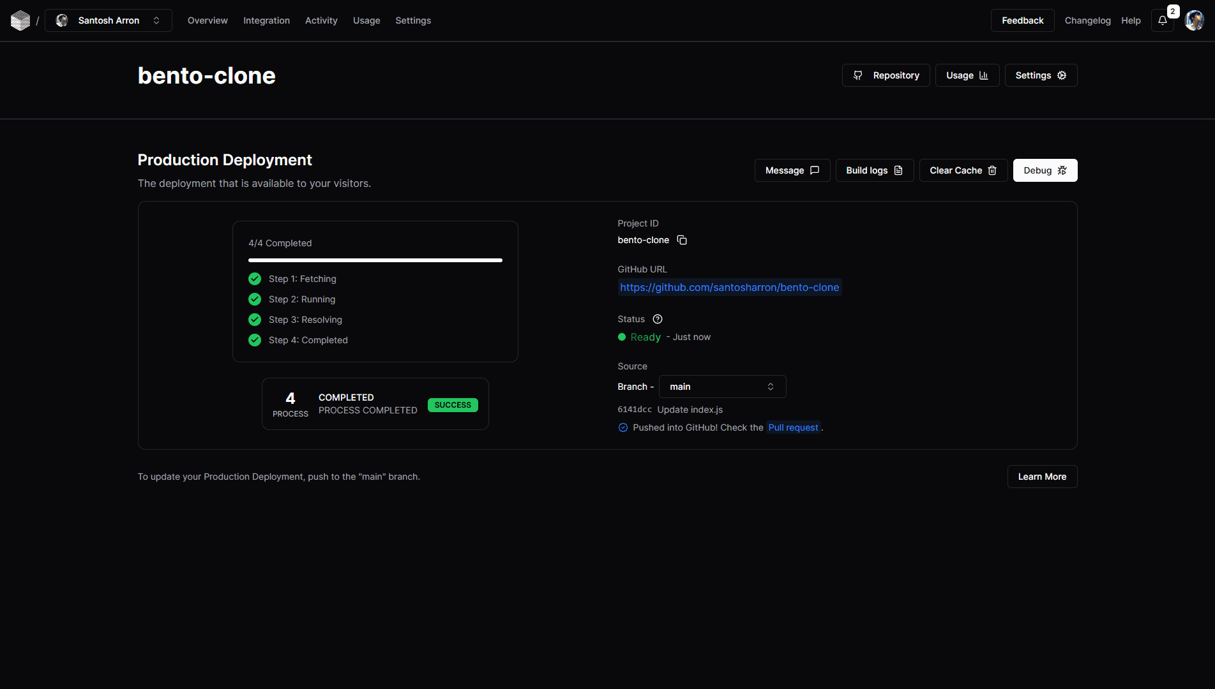1215x689 pixels.
Task: Open the Santosh Arron account switcher
Action: point(109,20)
